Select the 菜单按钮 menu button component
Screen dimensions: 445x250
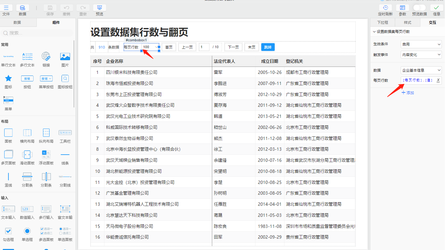tap(46, 79)
